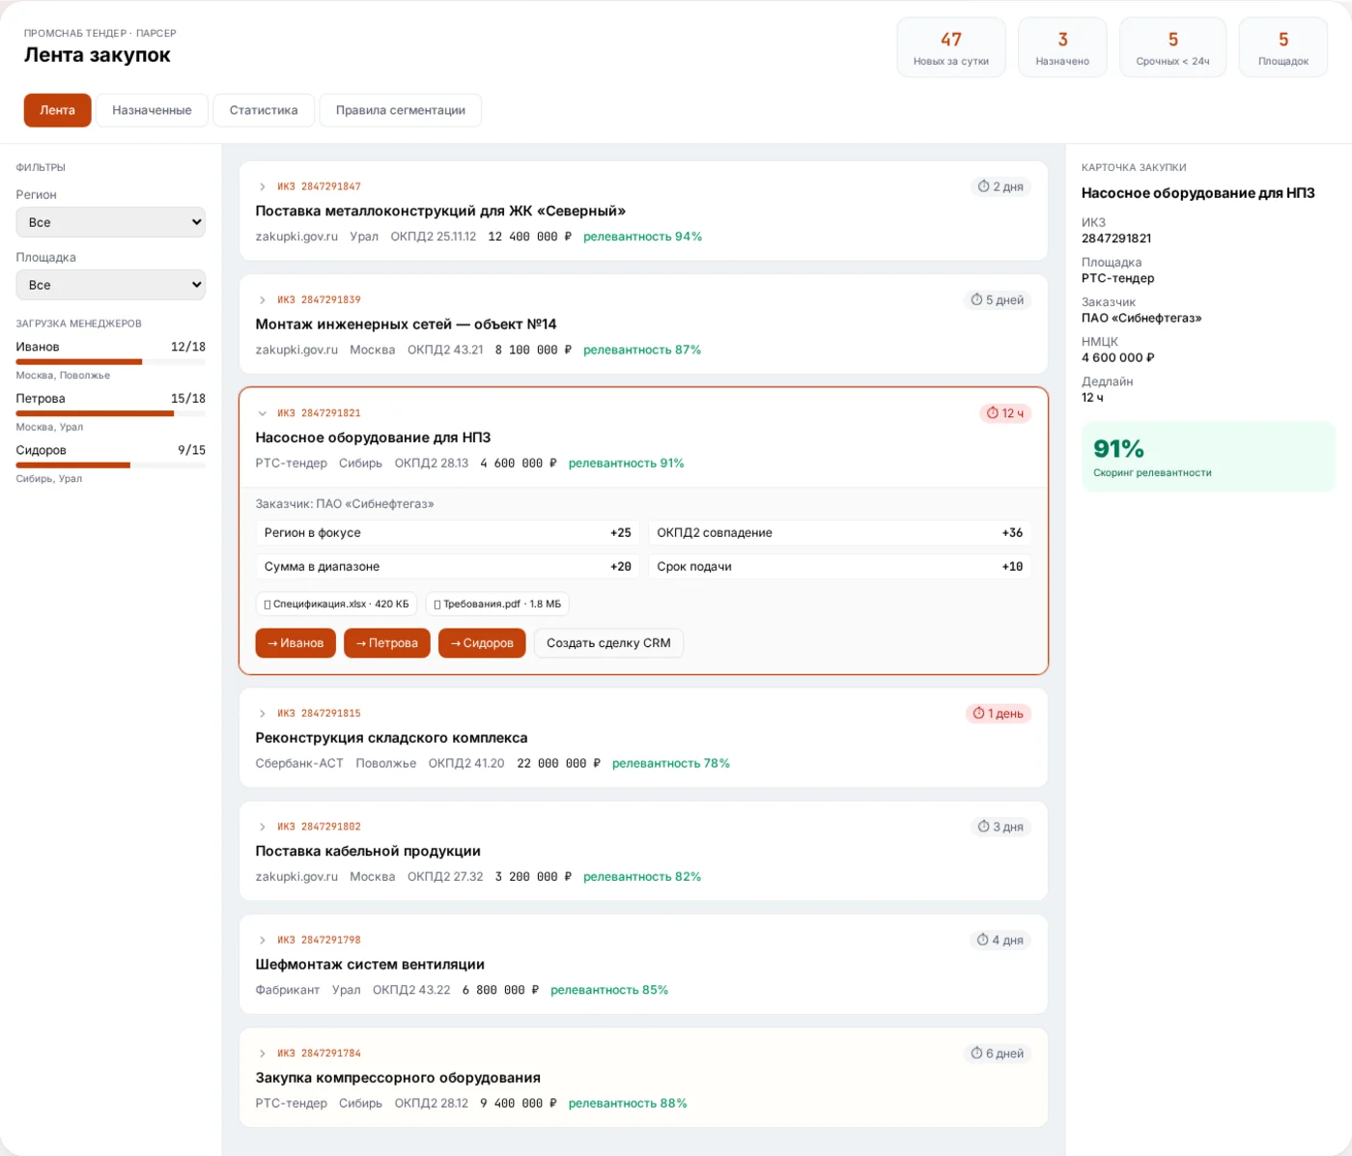Image resolution: width=1352 pixels, height=1156 pixels.
Task: Click the clock icon on the 1 день badge
Action: [978, 714]
